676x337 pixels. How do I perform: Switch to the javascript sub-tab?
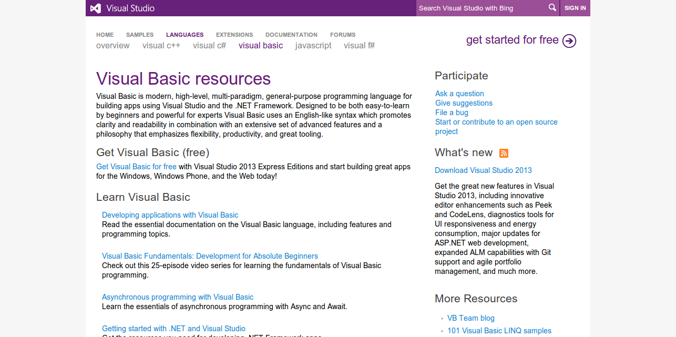click(x=313, y=46)
